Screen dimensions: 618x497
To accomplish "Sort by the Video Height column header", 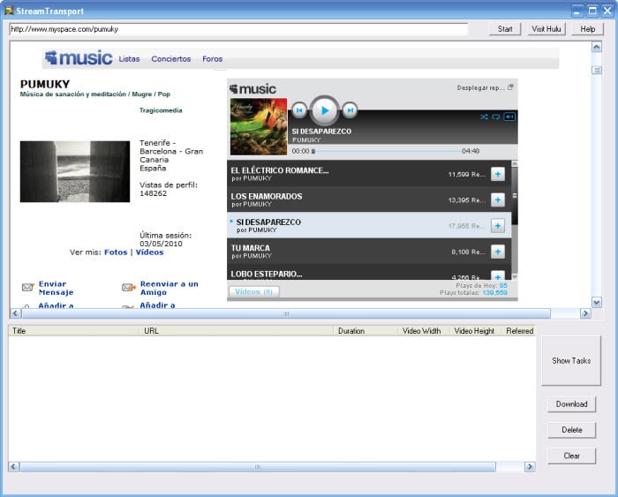I will click(x=475, y=331).
